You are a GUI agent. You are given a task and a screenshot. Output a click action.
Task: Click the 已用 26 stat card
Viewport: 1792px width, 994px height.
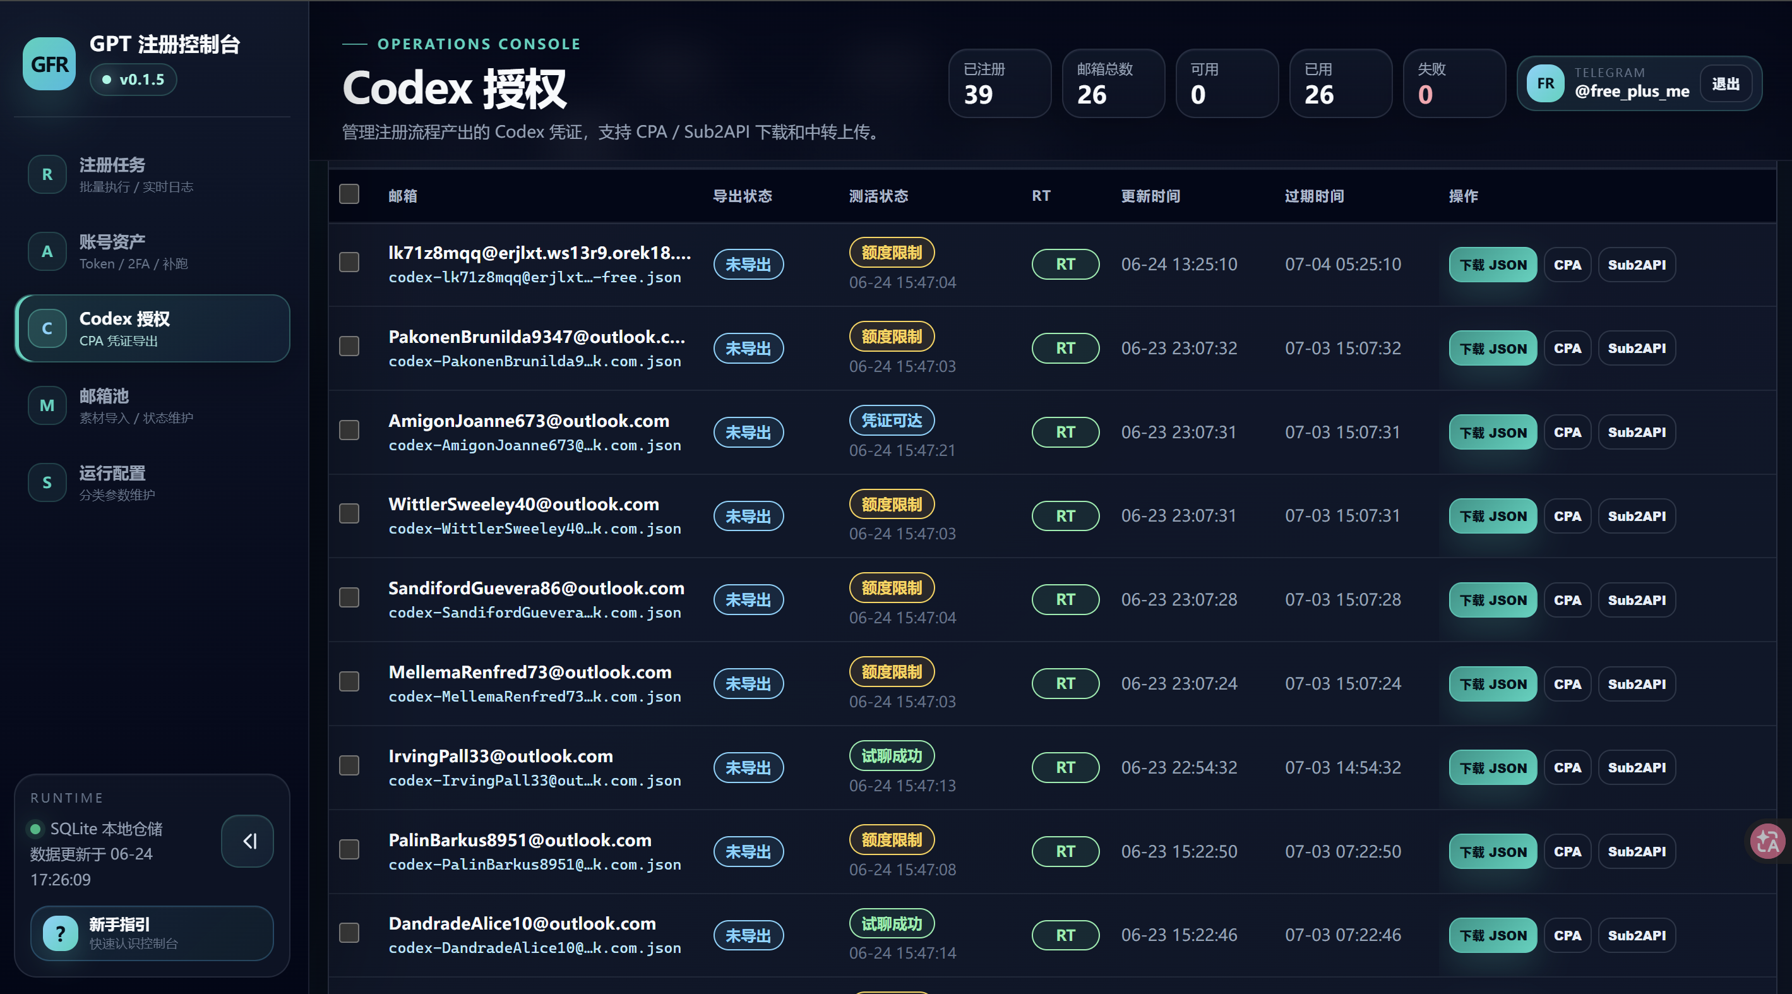pyautogui.click(x=1341, y=83)
